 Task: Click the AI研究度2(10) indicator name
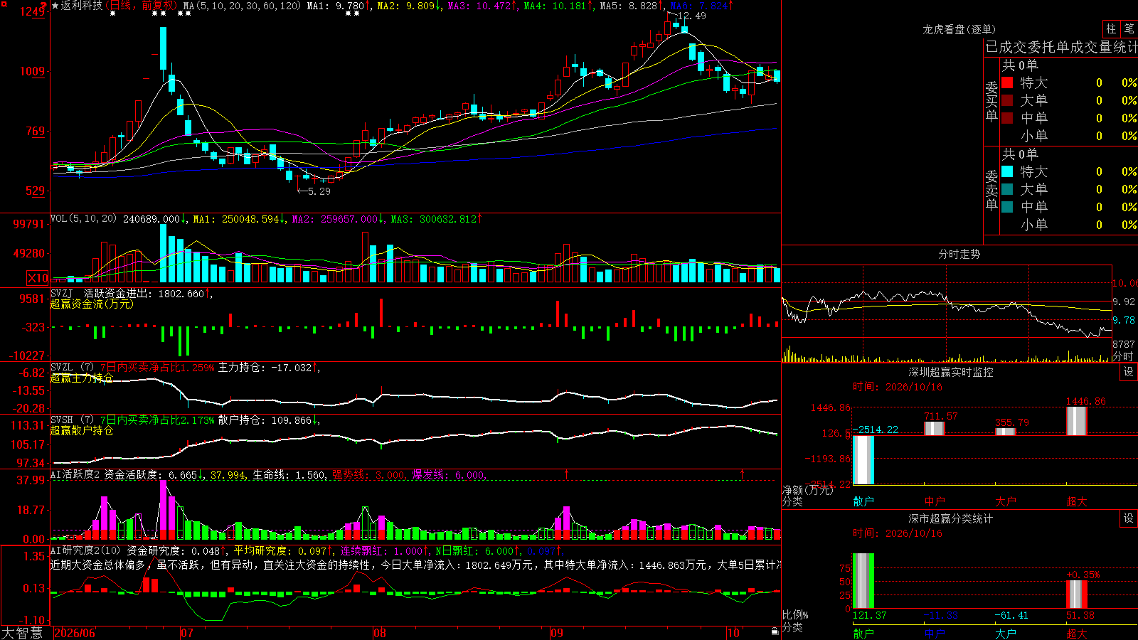86,551
